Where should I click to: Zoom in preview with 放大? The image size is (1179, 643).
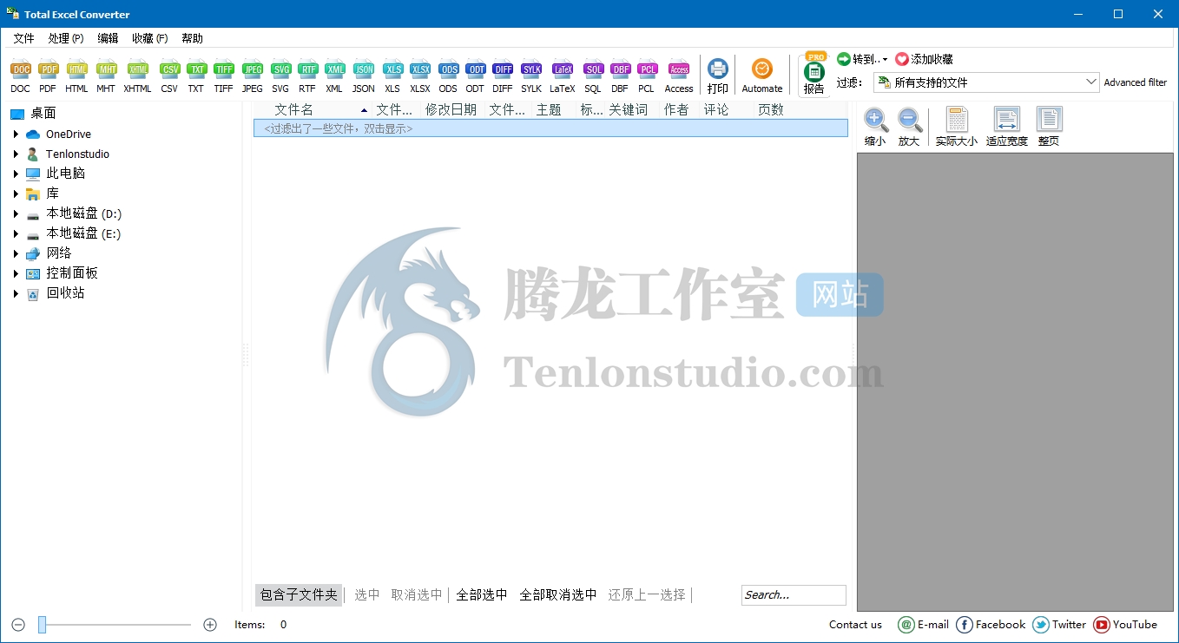pos(909,127)
